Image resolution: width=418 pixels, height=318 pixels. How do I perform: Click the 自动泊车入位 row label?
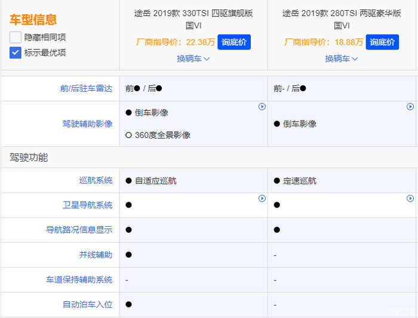coord(87,304)
